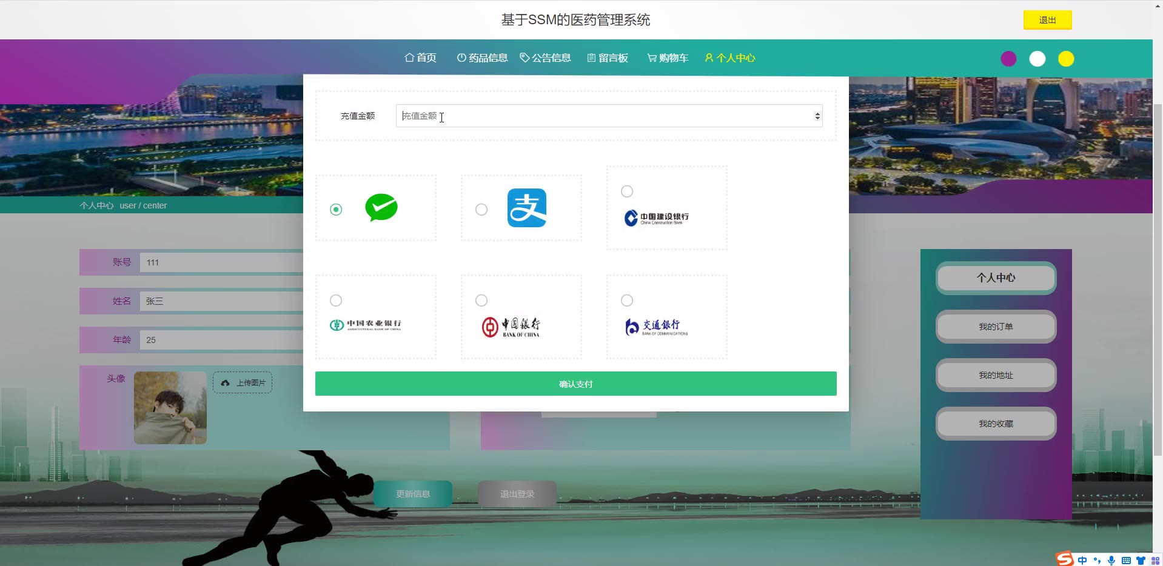
Task: Open the 购物车 menu item
Action: pos(668,58)
